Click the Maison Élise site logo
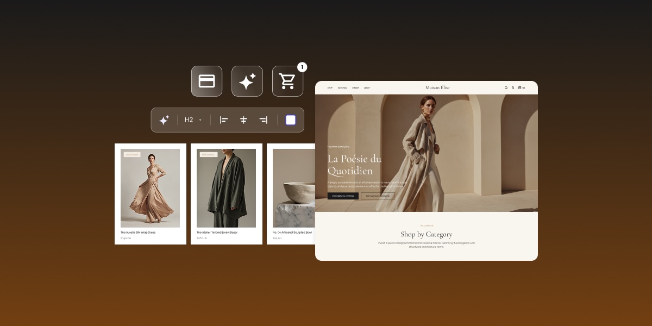This screenshot has height=326, width=652. tap(437, 87)
